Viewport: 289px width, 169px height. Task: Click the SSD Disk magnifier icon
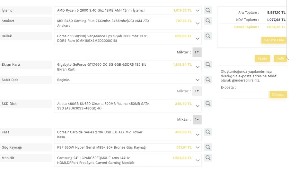click(208, 104)
